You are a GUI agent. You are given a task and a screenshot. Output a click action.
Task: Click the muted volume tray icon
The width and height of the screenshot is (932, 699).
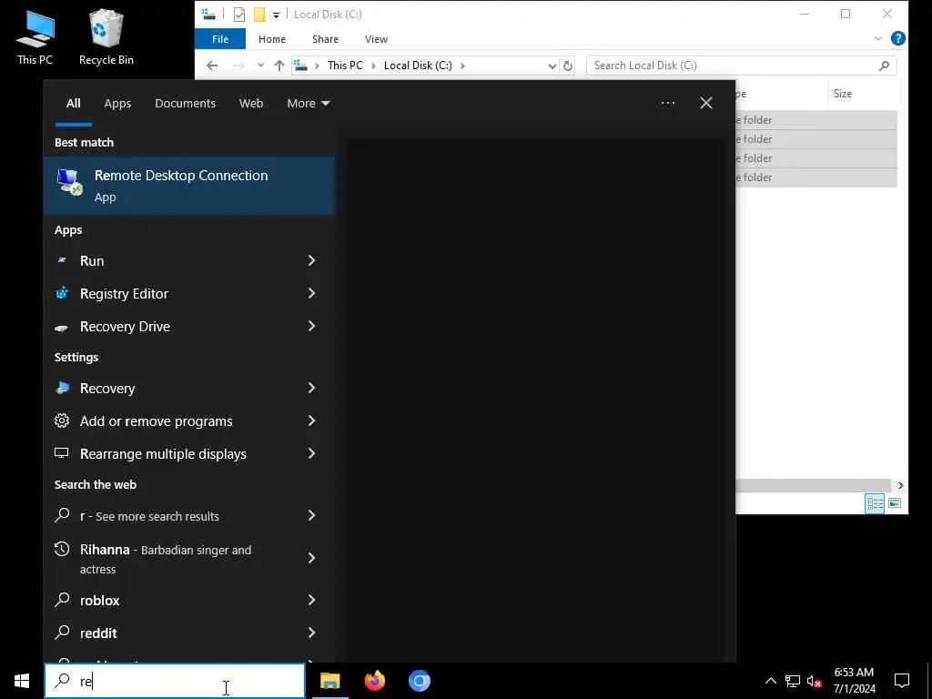[x=815, y=681]
